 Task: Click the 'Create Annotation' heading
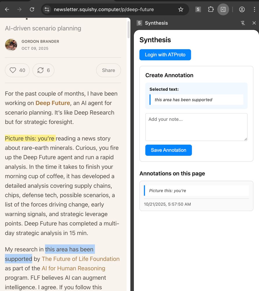[169, 75]
